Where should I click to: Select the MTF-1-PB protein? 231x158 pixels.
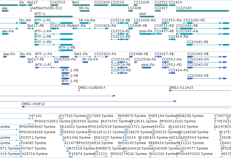[x=66, y=78]
